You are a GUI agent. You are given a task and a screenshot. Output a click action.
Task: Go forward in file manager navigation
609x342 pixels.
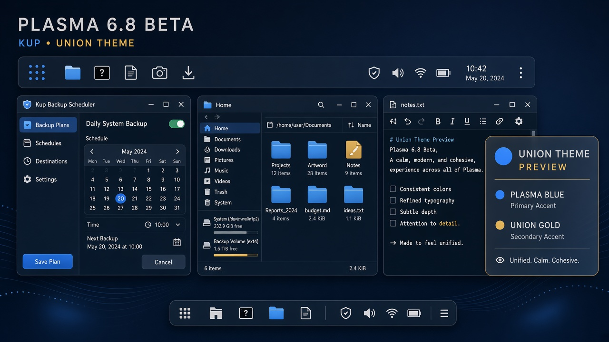[217, 117]
